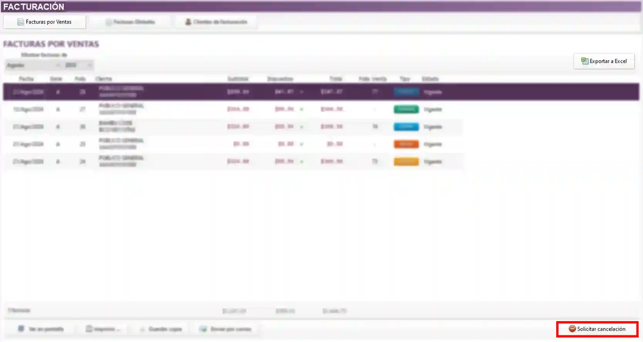Click the Excel icon in the export button
This screenshot has height=342, width=643.
click(584, 61)
